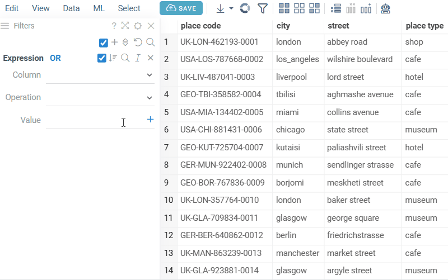Screen dimensions: 448x280
Task: Open the Data menu
Action: pos(71,8)
